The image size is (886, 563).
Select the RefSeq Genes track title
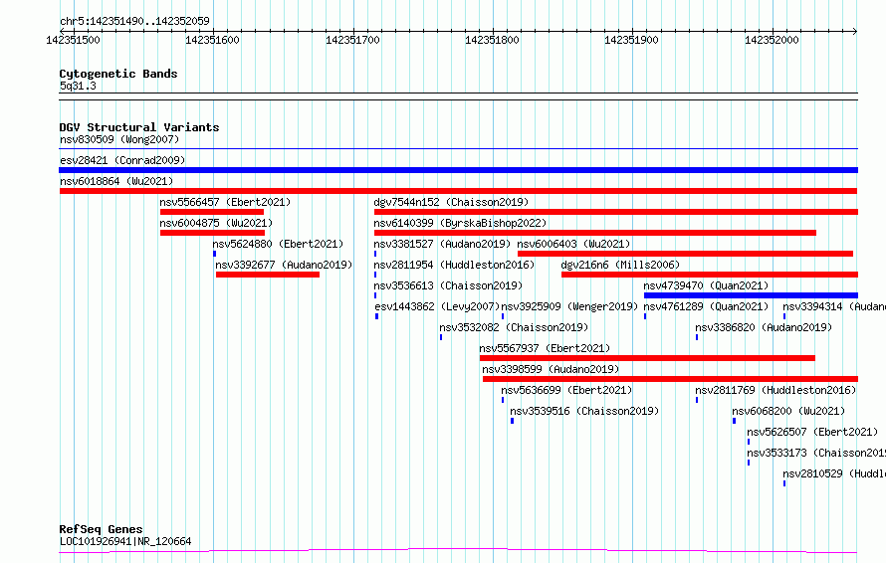(101, 530)
